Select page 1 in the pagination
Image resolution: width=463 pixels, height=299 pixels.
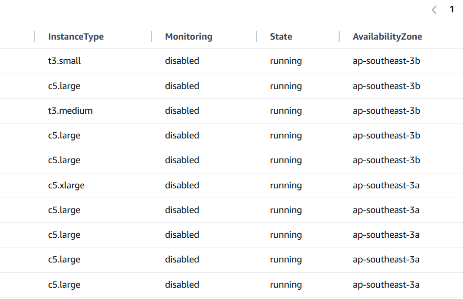pos(452,9)
